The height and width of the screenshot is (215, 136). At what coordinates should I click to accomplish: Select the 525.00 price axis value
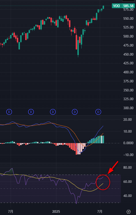(128, 27)
